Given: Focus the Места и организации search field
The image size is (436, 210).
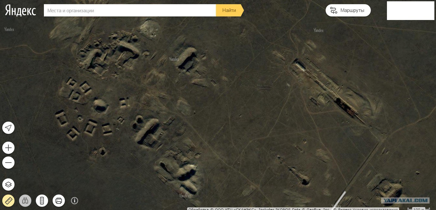Looking at the screenshot, I should [x=130, y=10].
